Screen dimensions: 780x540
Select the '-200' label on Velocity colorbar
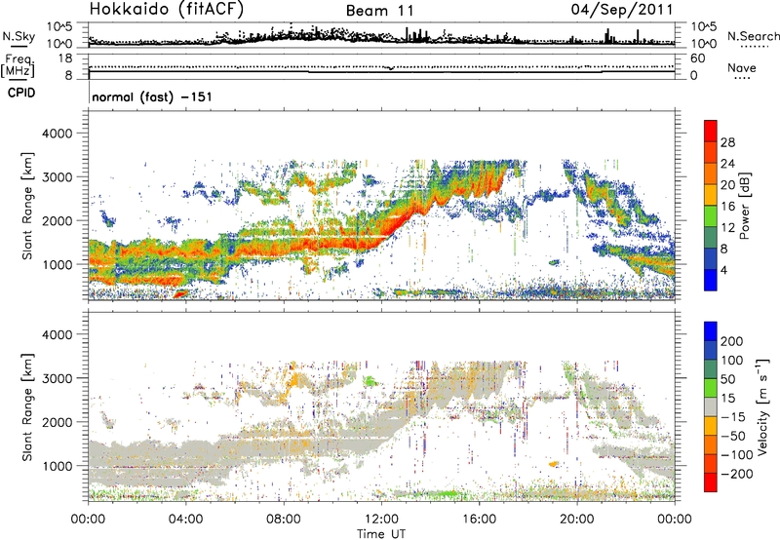[x=737, y=474]
